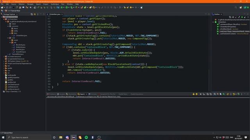Select SoundInit.java in Package Explorer
The width and height of the screenshot is (250, 140).
21,52
